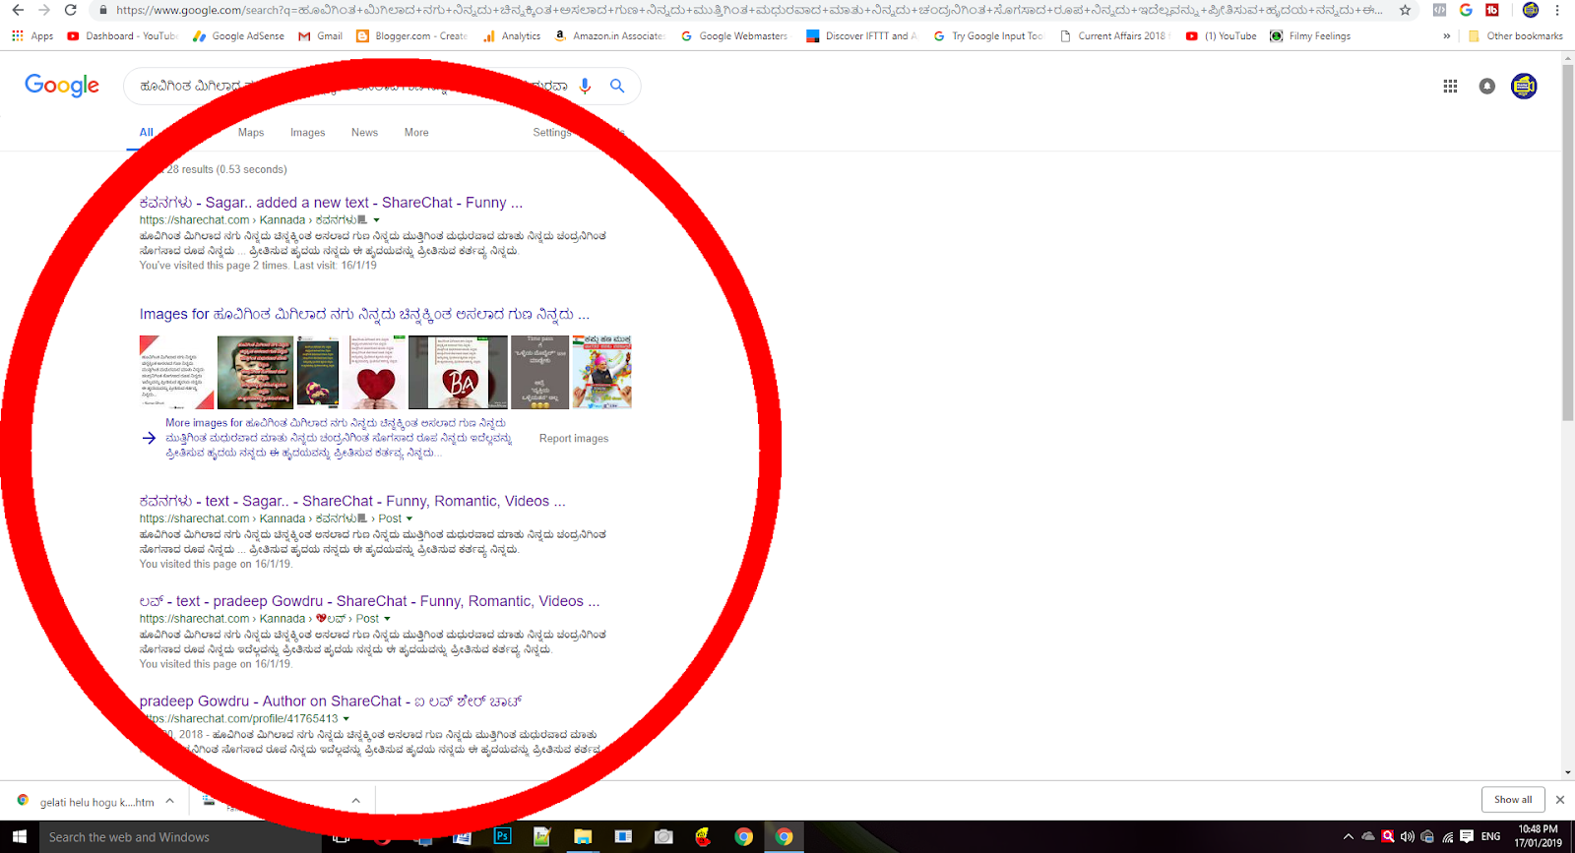
Task: Click the Google logo
Action: (x=62, y=86)
